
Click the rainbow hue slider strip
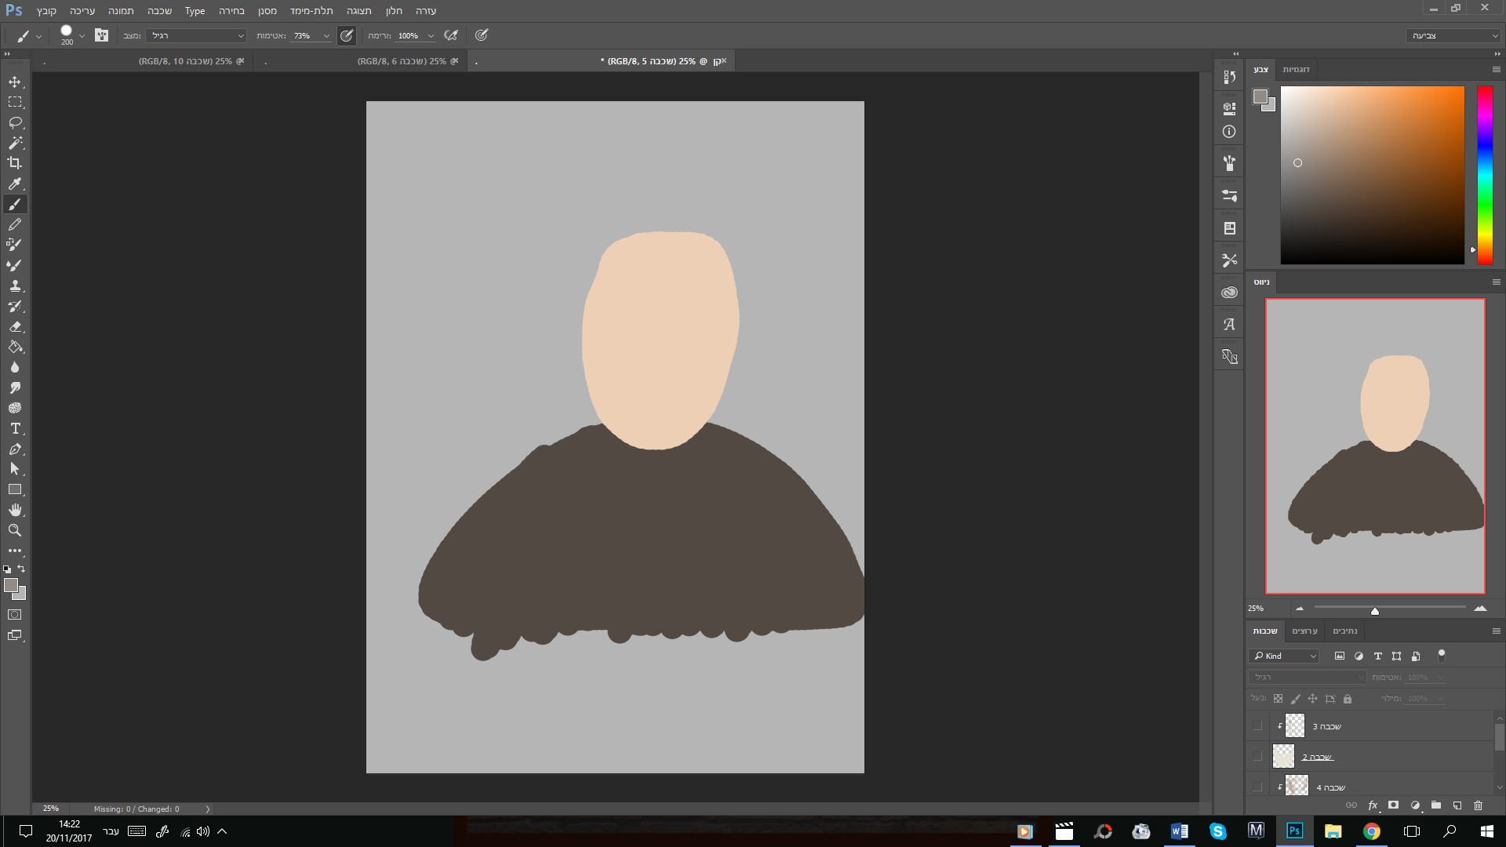(x=1485, y=174)
